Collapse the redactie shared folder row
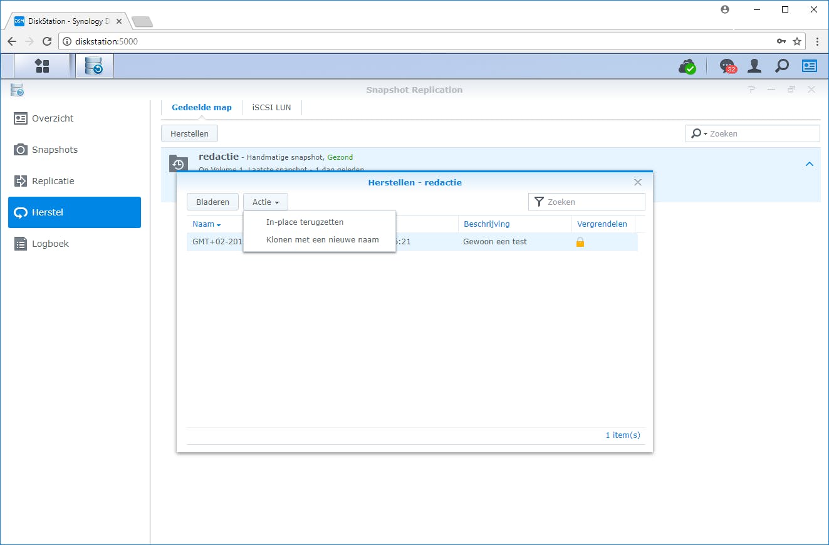 pos(809,163)
